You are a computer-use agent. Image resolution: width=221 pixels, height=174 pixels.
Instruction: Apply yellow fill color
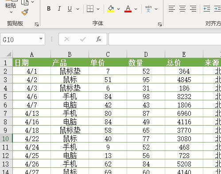111,9
